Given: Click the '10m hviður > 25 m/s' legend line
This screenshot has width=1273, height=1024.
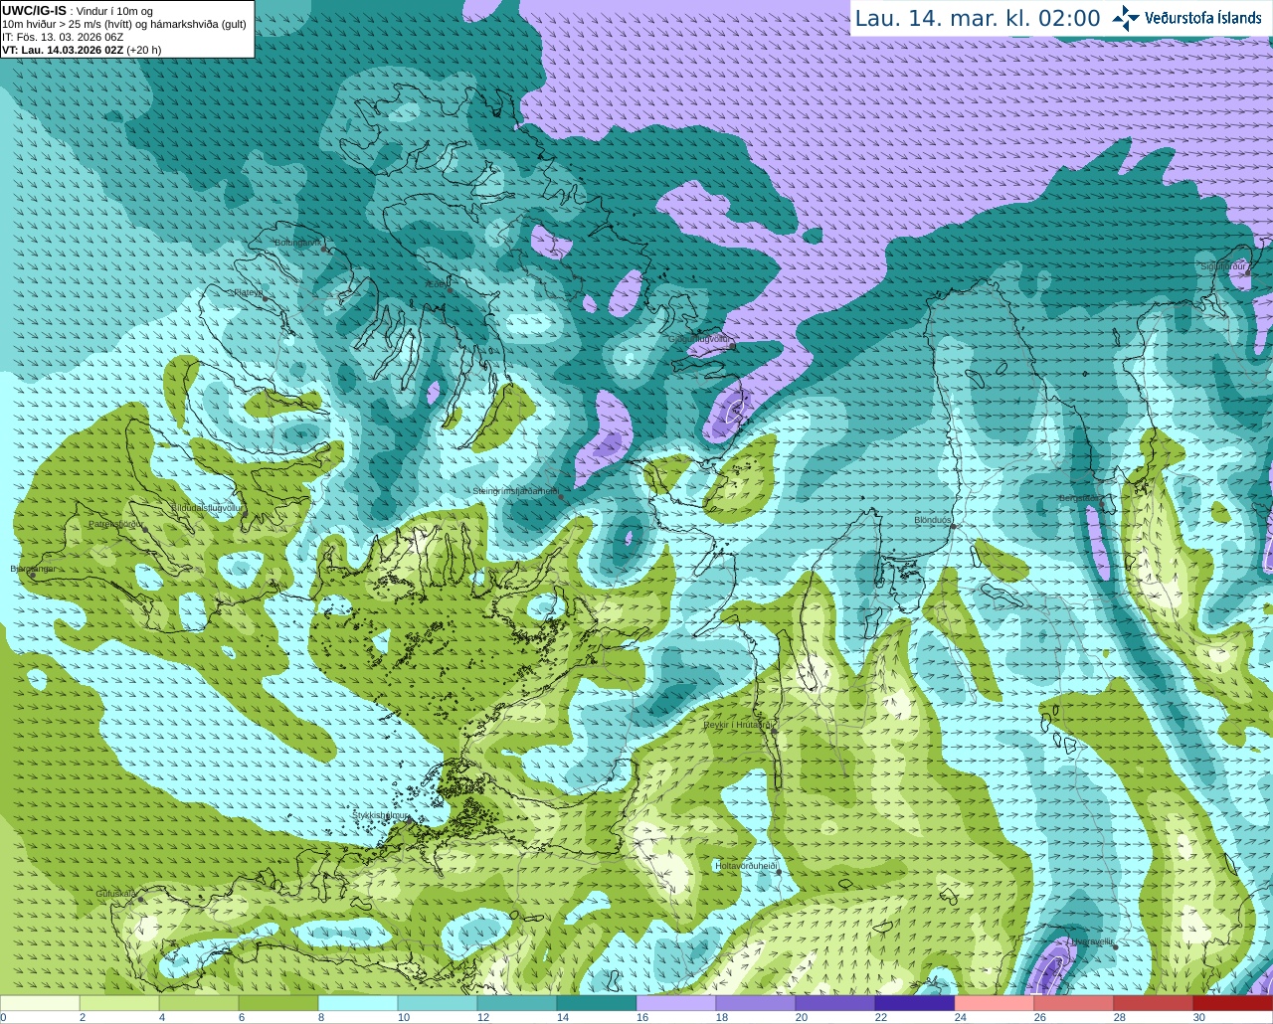Looking at the screenshot, I should click(124, 25).
